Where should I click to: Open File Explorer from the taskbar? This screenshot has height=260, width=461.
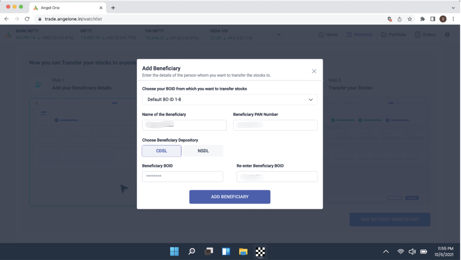pyautogui.click(x=243, y=252)
